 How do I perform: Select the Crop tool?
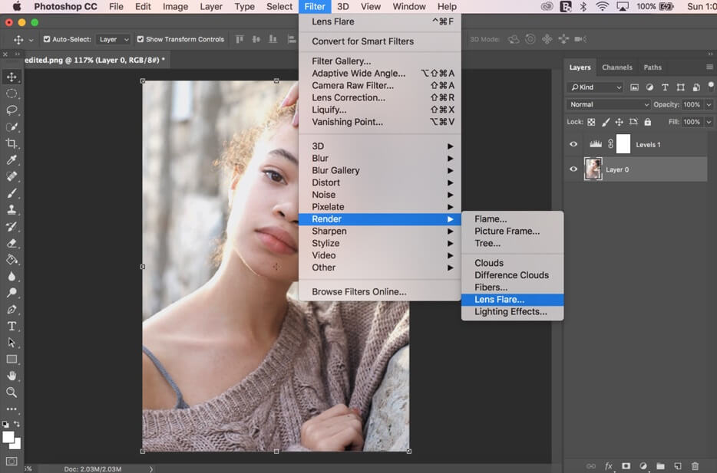tap(12, 143)
